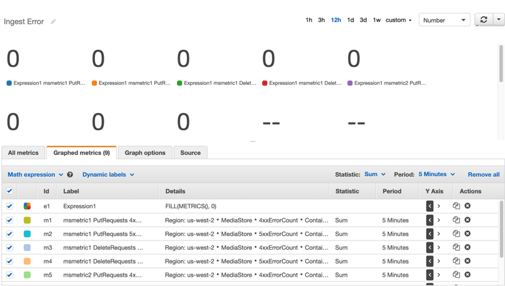The image size is (505, 286).
Task: Set m2 row to left Y axis
Action: pyautogui.click(x=429, y=234)
